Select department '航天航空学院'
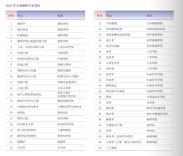Viewport: 183px width, 156px height. 66,124
